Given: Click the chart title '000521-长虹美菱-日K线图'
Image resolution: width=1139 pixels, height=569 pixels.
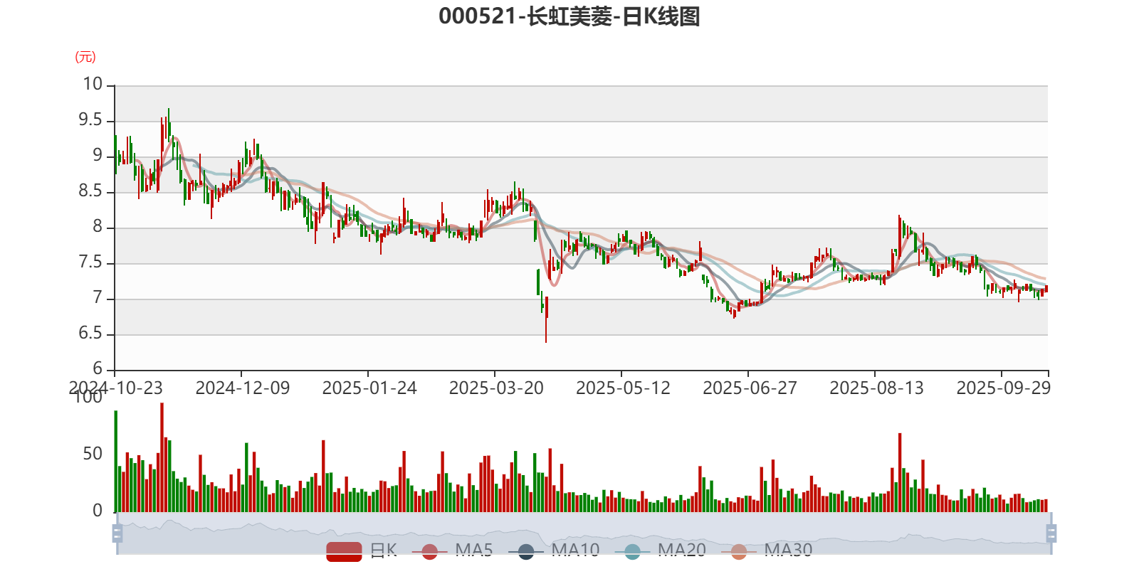Looking at the screenshot, I should pos(569,16).
